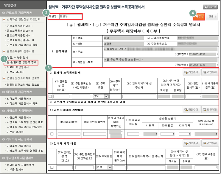Expand the 사업소득 지급명세서 sidebar section
The image size is (221, 174).
[23, 111]
